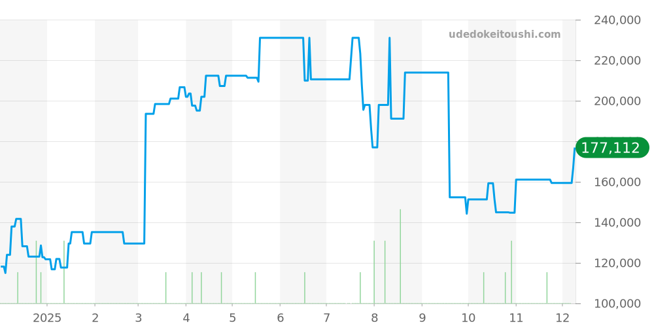The width and height of the screenshot is (654, 327).
Task: Click the 160,000 y-axis label
Action: coord(617,182)
